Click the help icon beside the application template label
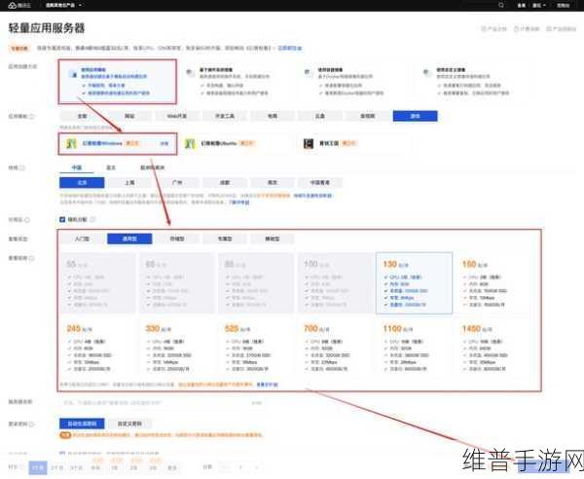Screen dimensions: 584x479 (x=32, y=116)
